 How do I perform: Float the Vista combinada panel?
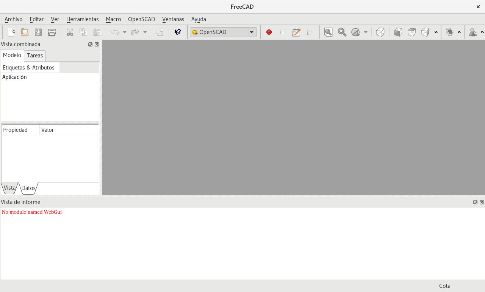90,44
